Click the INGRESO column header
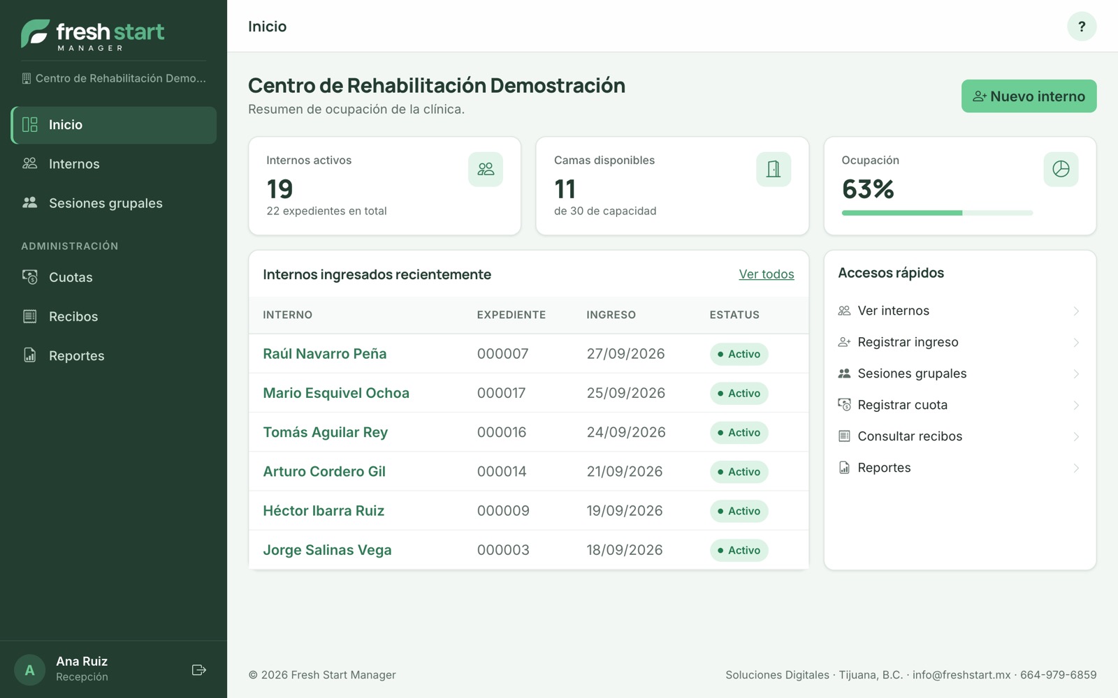 611,315
